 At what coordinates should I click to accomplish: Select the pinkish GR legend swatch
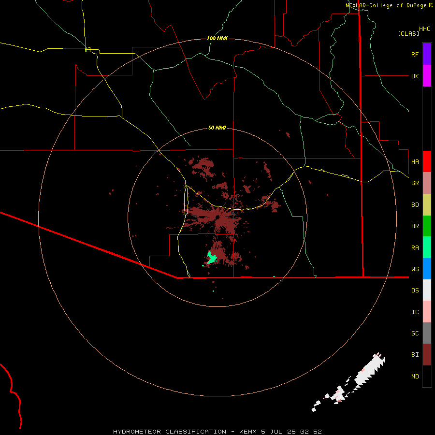427,183
